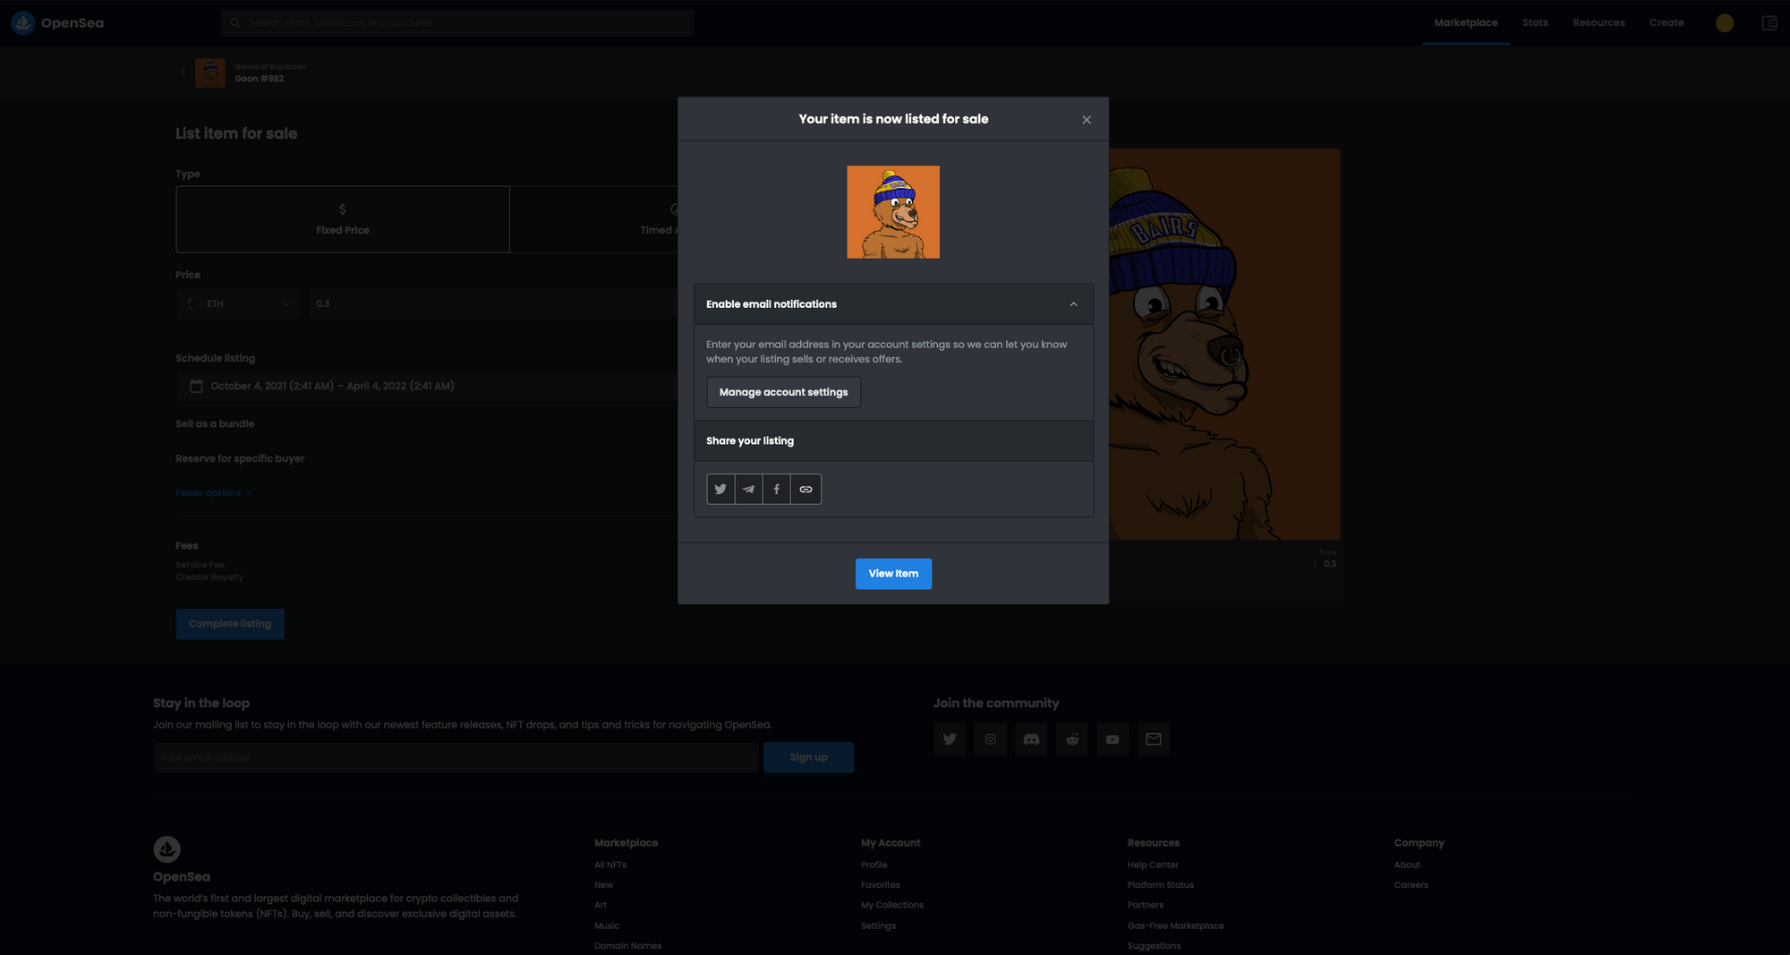This screenshot has width=1790, height=955.
Task: Open the Music footer link
Action: point(607,925)
